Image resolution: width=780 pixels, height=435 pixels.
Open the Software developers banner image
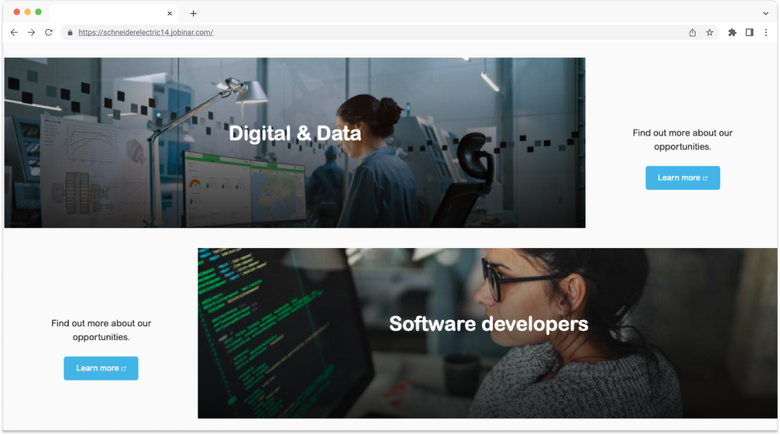[488, 333]
